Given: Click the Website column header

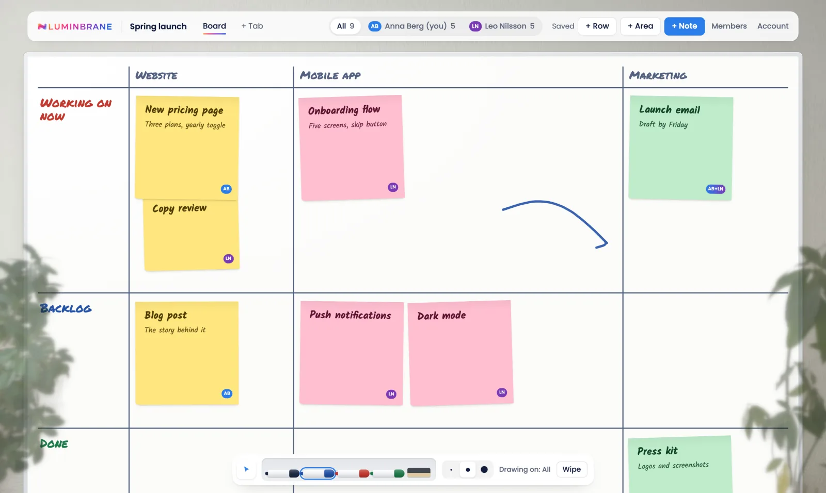Looking at the screenshot, I should coord(156,76).
